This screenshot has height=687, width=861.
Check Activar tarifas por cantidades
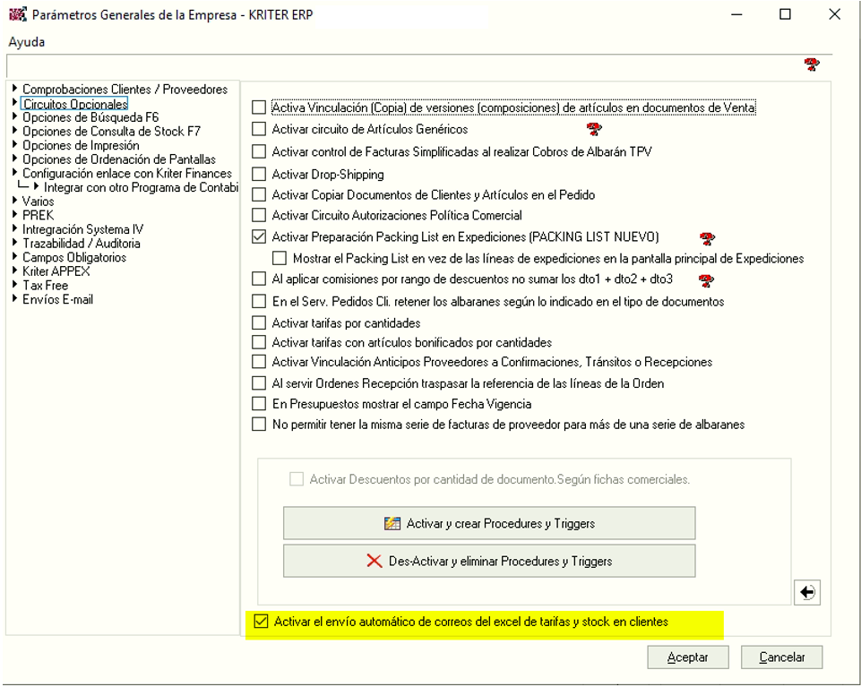(x=259, y=322)
